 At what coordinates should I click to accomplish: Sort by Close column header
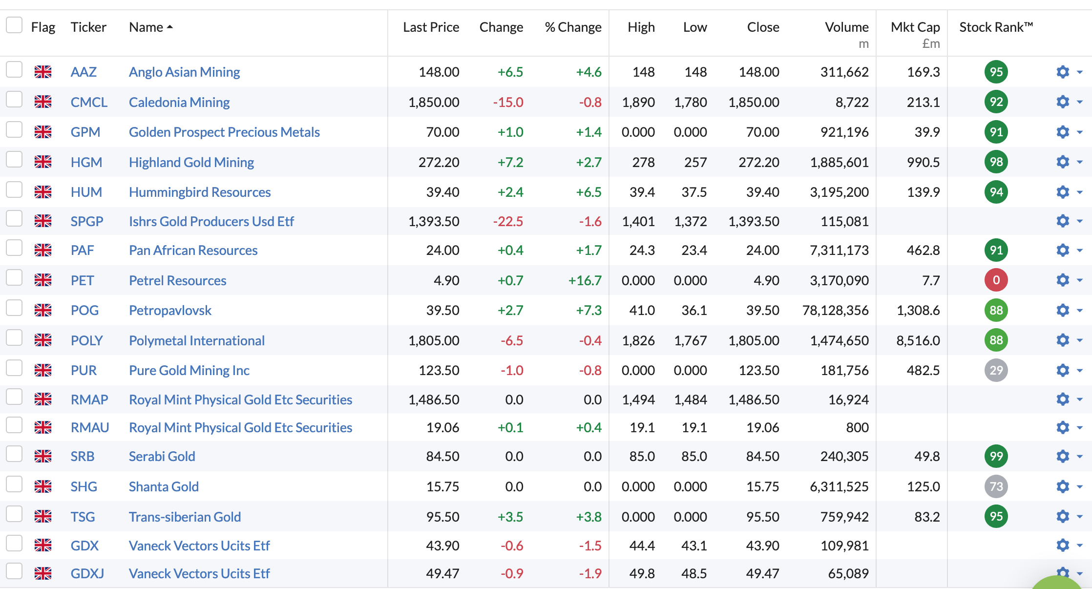[x=763, y=27]
